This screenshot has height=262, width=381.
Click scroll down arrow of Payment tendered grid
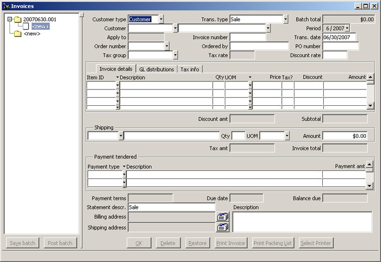(370, 186)
